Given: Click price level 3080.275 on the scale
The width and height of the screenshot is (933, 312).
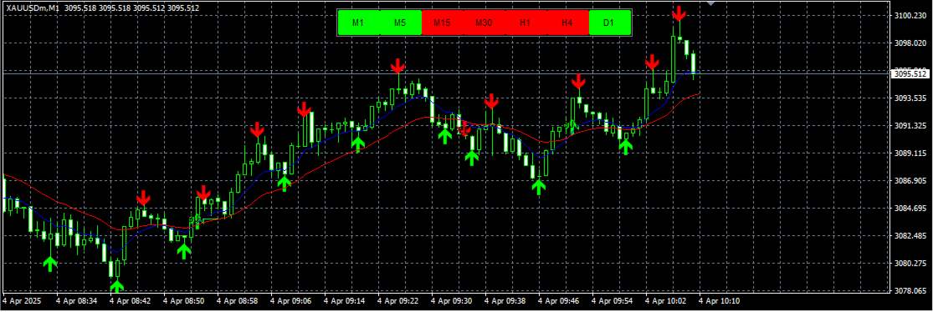Looking at the screenshot, I should pos(911,264).
